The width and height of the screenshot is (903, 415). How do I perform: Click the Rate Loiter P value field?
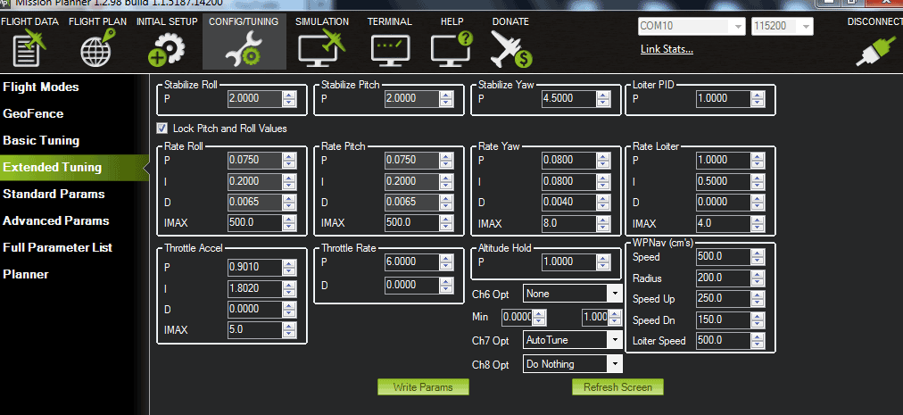click(724, 161)
